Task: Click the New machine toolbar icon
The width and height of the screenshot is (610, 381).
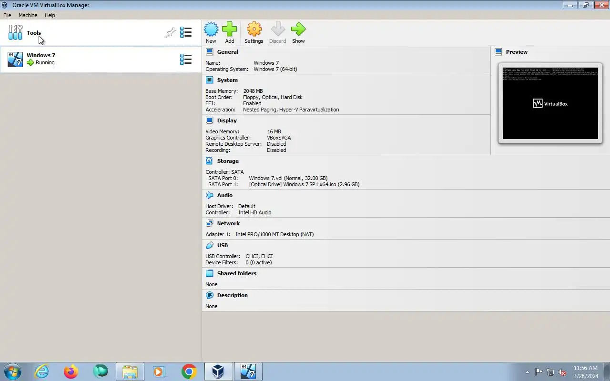Action: tap(211, 30)
